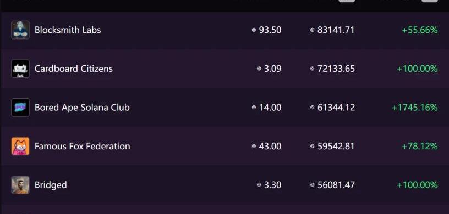Select the Cardboard Citizens collection name
Screen dimensions: 449x214
[x=74, y=69]
